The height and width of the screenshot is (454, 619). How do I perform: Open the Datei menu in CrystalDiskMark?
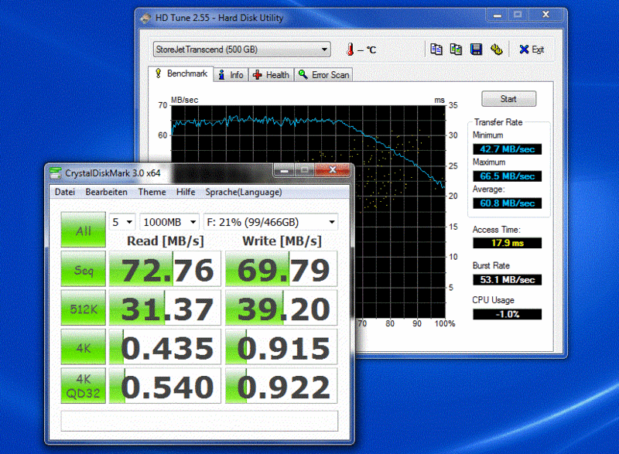(65, 192)
